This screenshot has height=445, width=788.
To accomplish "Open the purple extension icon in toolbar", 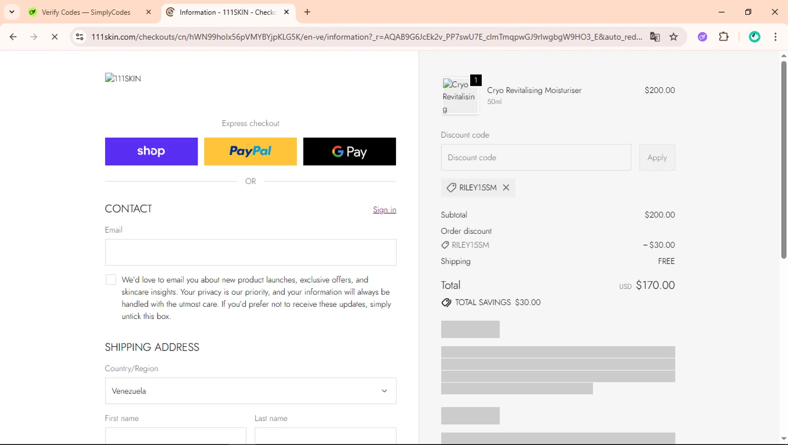I will (x=702, y=37).
